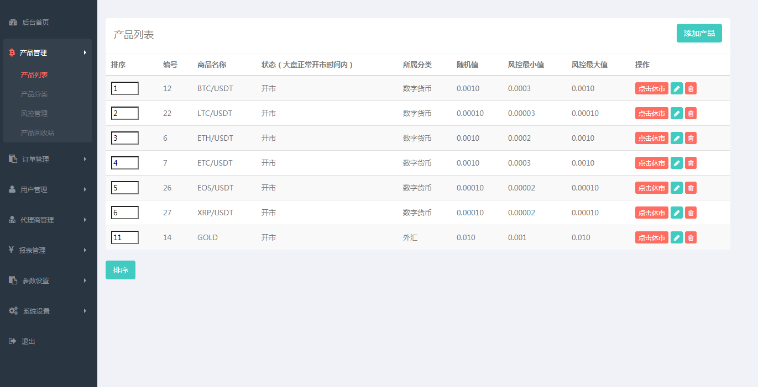This screenshot has height=387, width=758.
Task: Click the 添加产品 button
Action: tap(699, 33)
